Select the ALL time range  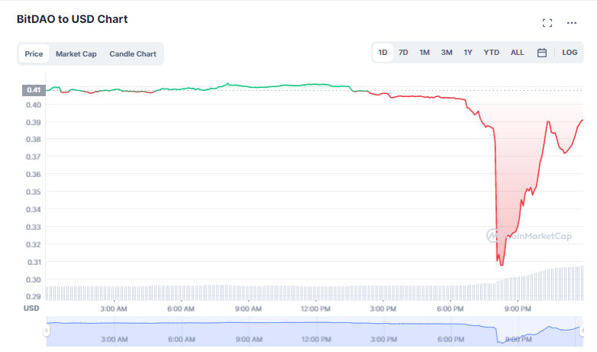(517, 52)
